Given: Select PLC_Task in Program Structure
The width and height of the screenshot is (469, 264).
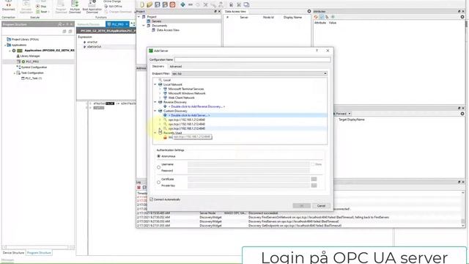Looking at the screenshot, I should [34, 78].
